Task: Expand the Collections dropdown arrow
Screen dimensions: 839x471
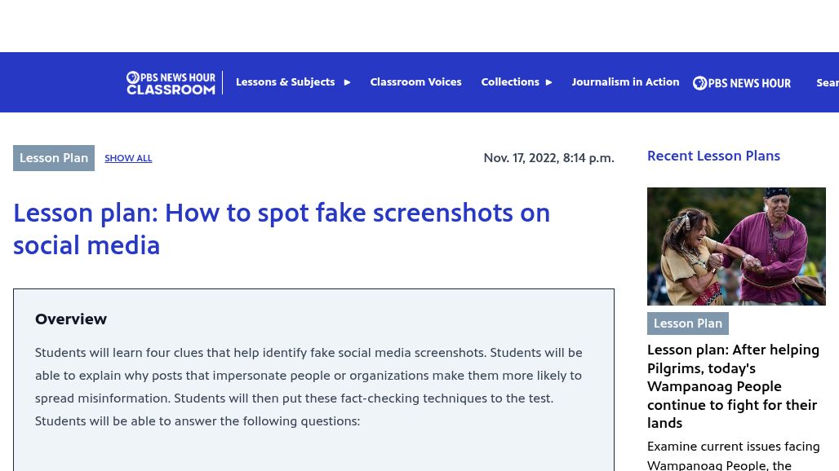Action: click(548, 82)
